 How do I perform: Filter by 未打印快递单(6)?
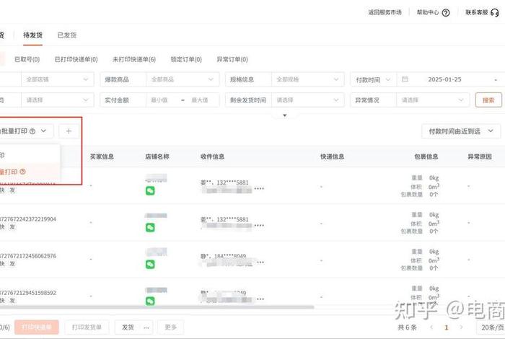(x=134, y=59)
